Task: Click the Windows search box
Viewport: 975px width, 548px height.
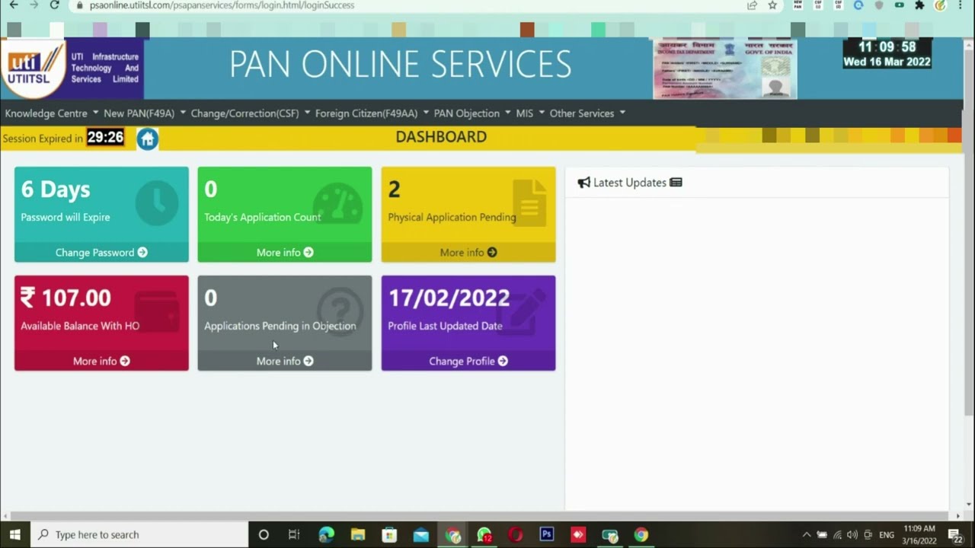Action: point(139,534)
